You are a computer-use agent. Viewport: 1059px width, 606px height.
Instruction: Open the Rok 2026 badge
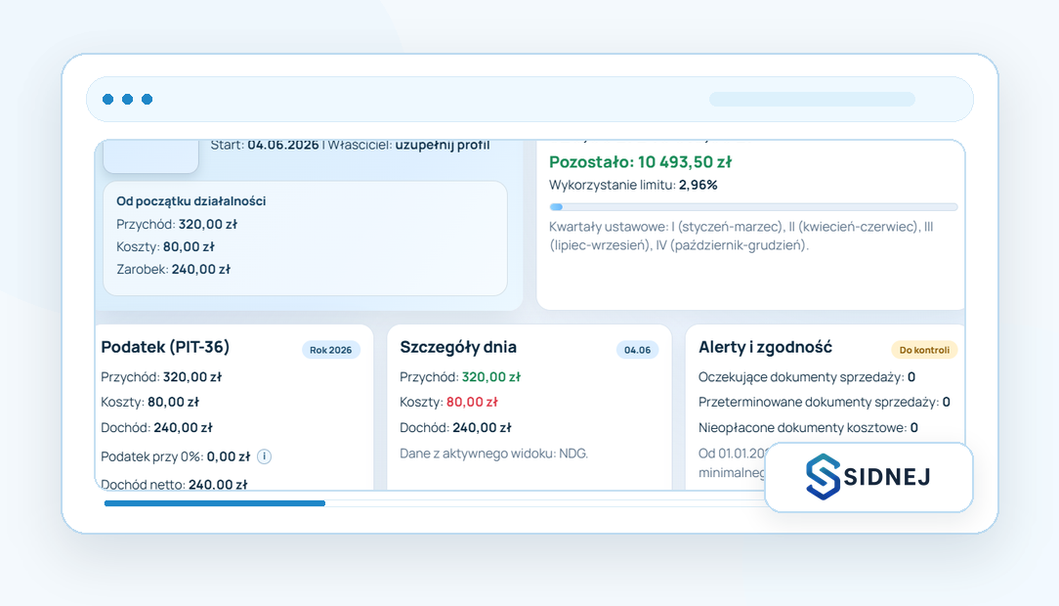click(331, 350)
